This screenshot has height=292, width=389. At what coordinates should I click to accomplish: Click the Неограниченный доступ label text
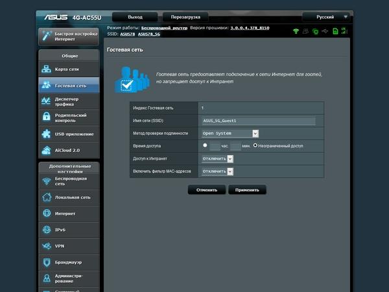[281, 146]
